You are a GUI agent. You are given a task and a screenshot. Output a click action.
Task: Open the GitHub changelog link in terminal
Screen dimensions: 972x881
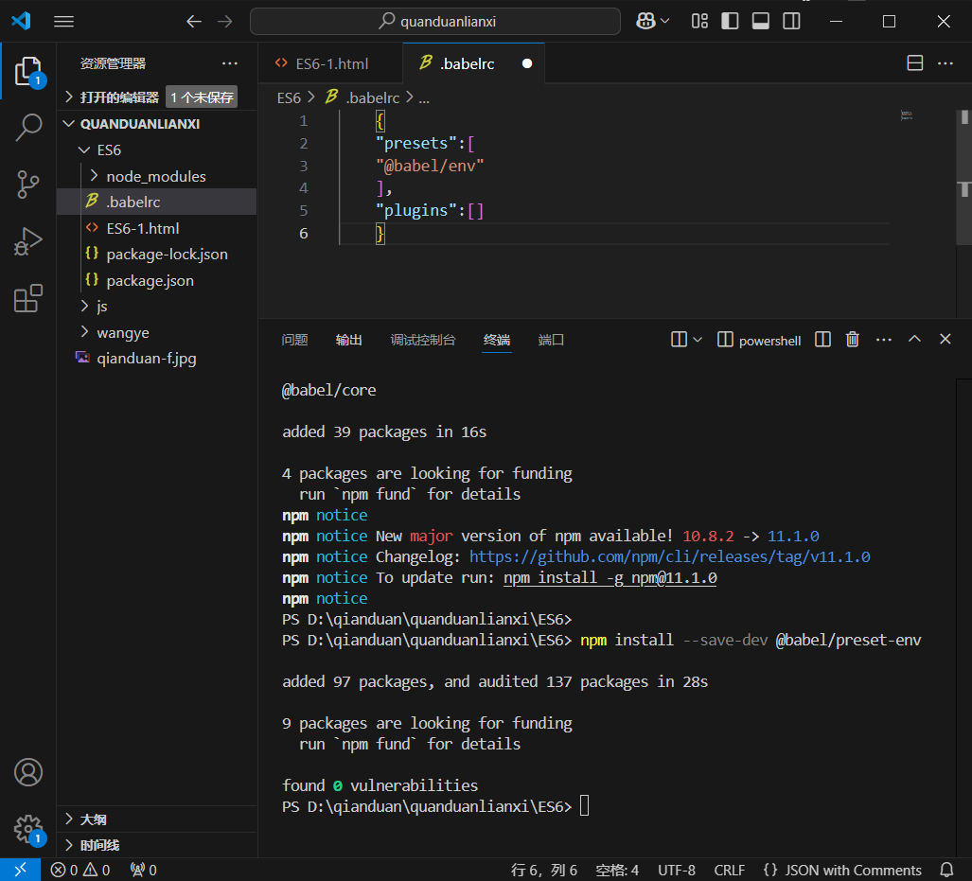(669, 556)
